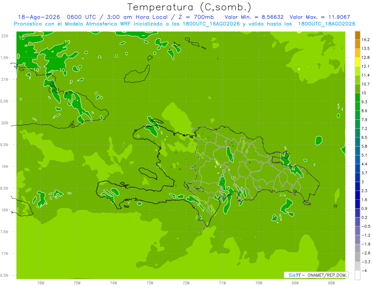
Task: Click latitude label "17N"
Action: point(5,254)
